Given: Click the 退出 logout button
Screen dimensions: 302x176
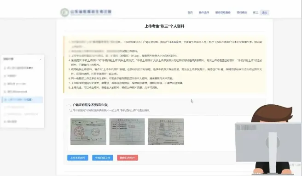Looking at the screenshot, I should (264, 12).
